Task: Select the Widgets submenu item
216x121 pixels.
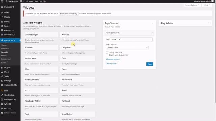Action: [4, 52]
